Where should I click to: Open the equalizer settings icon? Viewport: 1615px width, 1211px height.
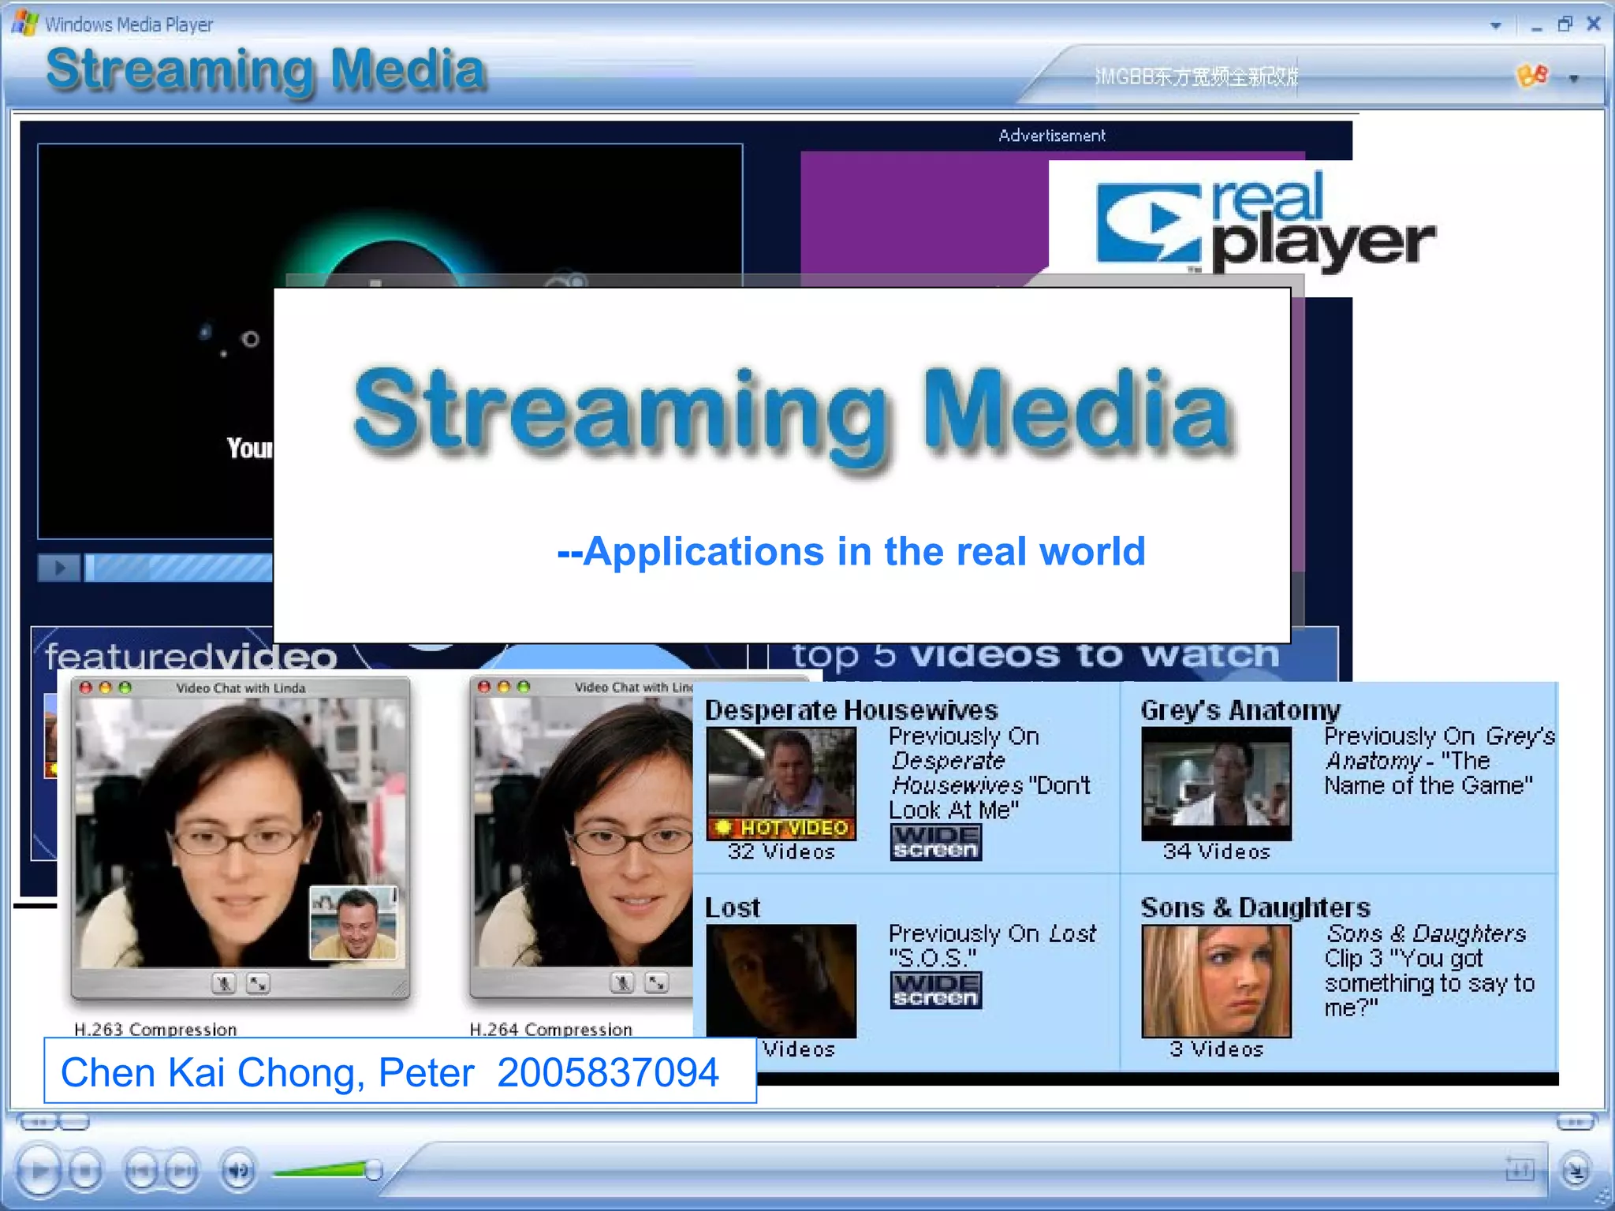pyautogui.click(x=1519, y=1170)
